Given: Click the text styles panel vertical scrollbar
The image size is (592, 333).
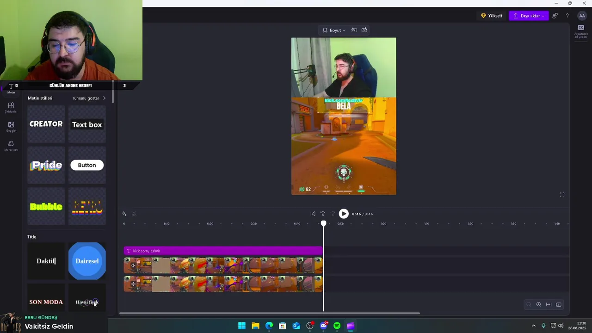Looking at the screenshot, I should tap(112, 92).
